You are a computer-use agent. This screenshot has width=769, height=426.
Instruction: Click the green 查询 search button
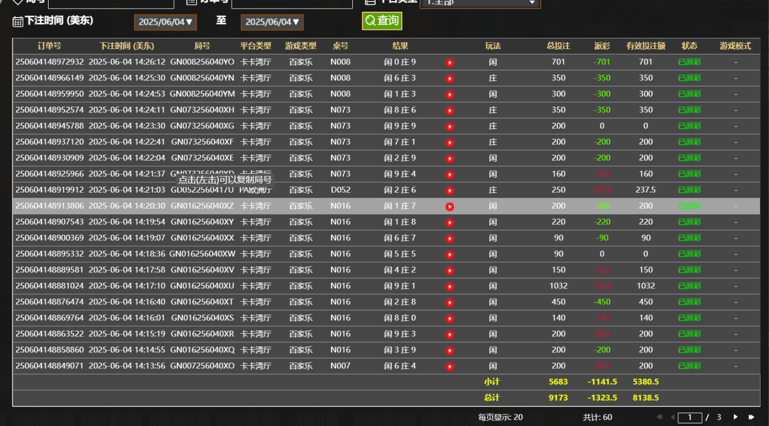[382, 21]
